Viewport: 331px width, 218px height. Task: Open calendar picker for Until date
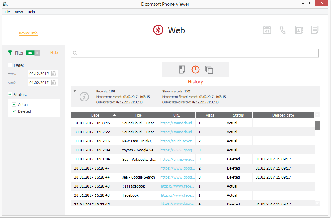click(54, 83)
